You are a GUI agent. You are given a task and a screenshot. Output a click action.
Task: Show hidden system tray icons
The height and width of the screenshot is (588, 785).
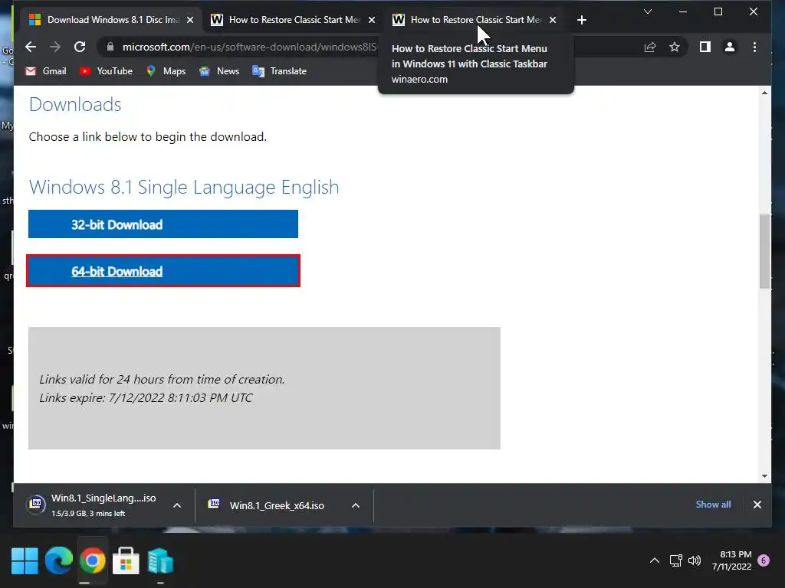(x=655, y=560)
